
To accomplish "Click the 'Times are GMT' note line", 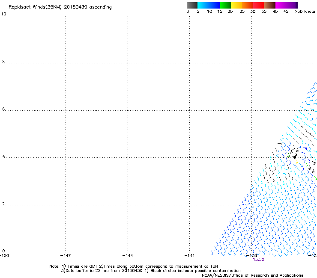I will (x=134, y=266).
